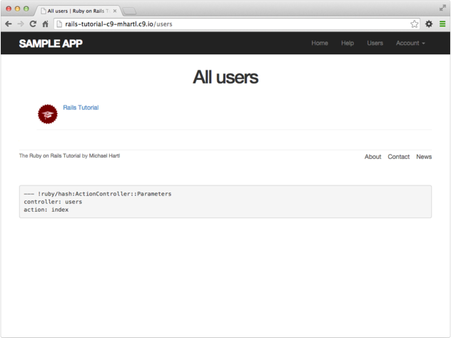Expand the Account dropdown menu
The image size is (451, 338).
tap(410, 43)
